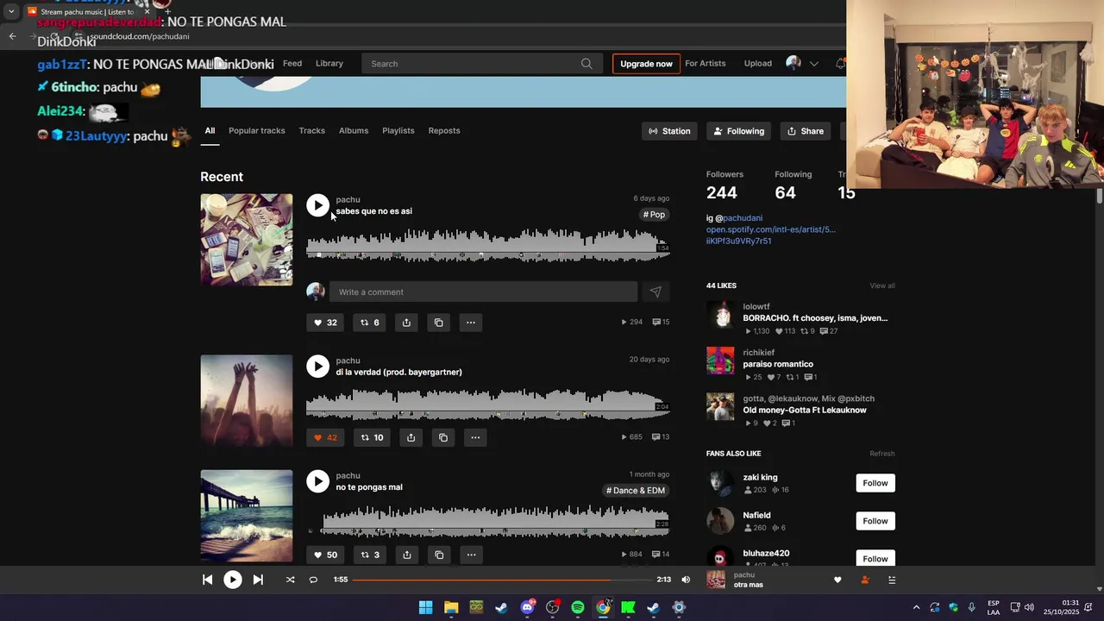Click the player volume speaker icon

click(x=686, y=580)
